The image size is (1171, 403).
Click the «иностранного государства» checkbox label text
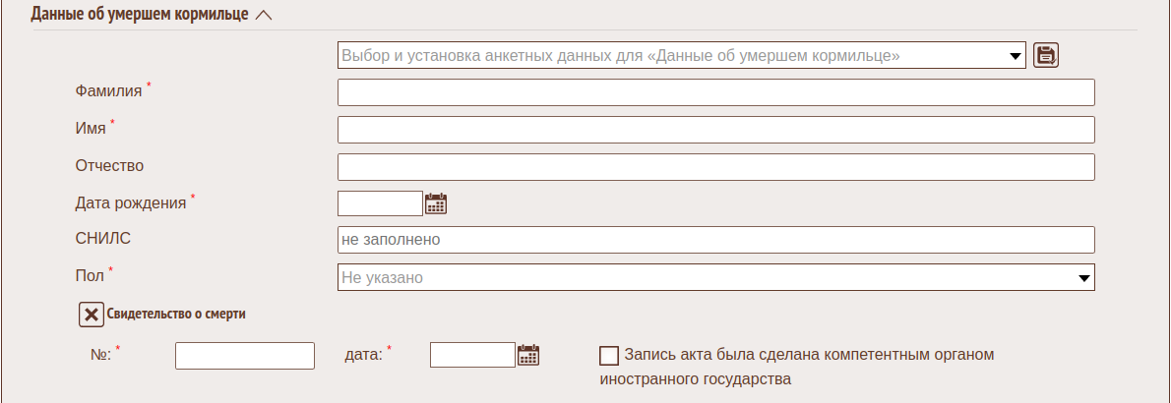point(695,377)
